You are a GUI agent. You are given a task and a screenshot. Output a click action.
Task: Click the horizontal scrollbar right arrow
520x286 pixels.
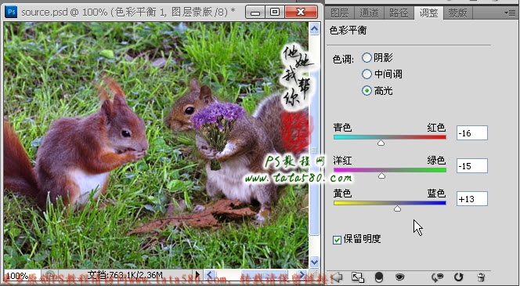[x=301, y=275]
